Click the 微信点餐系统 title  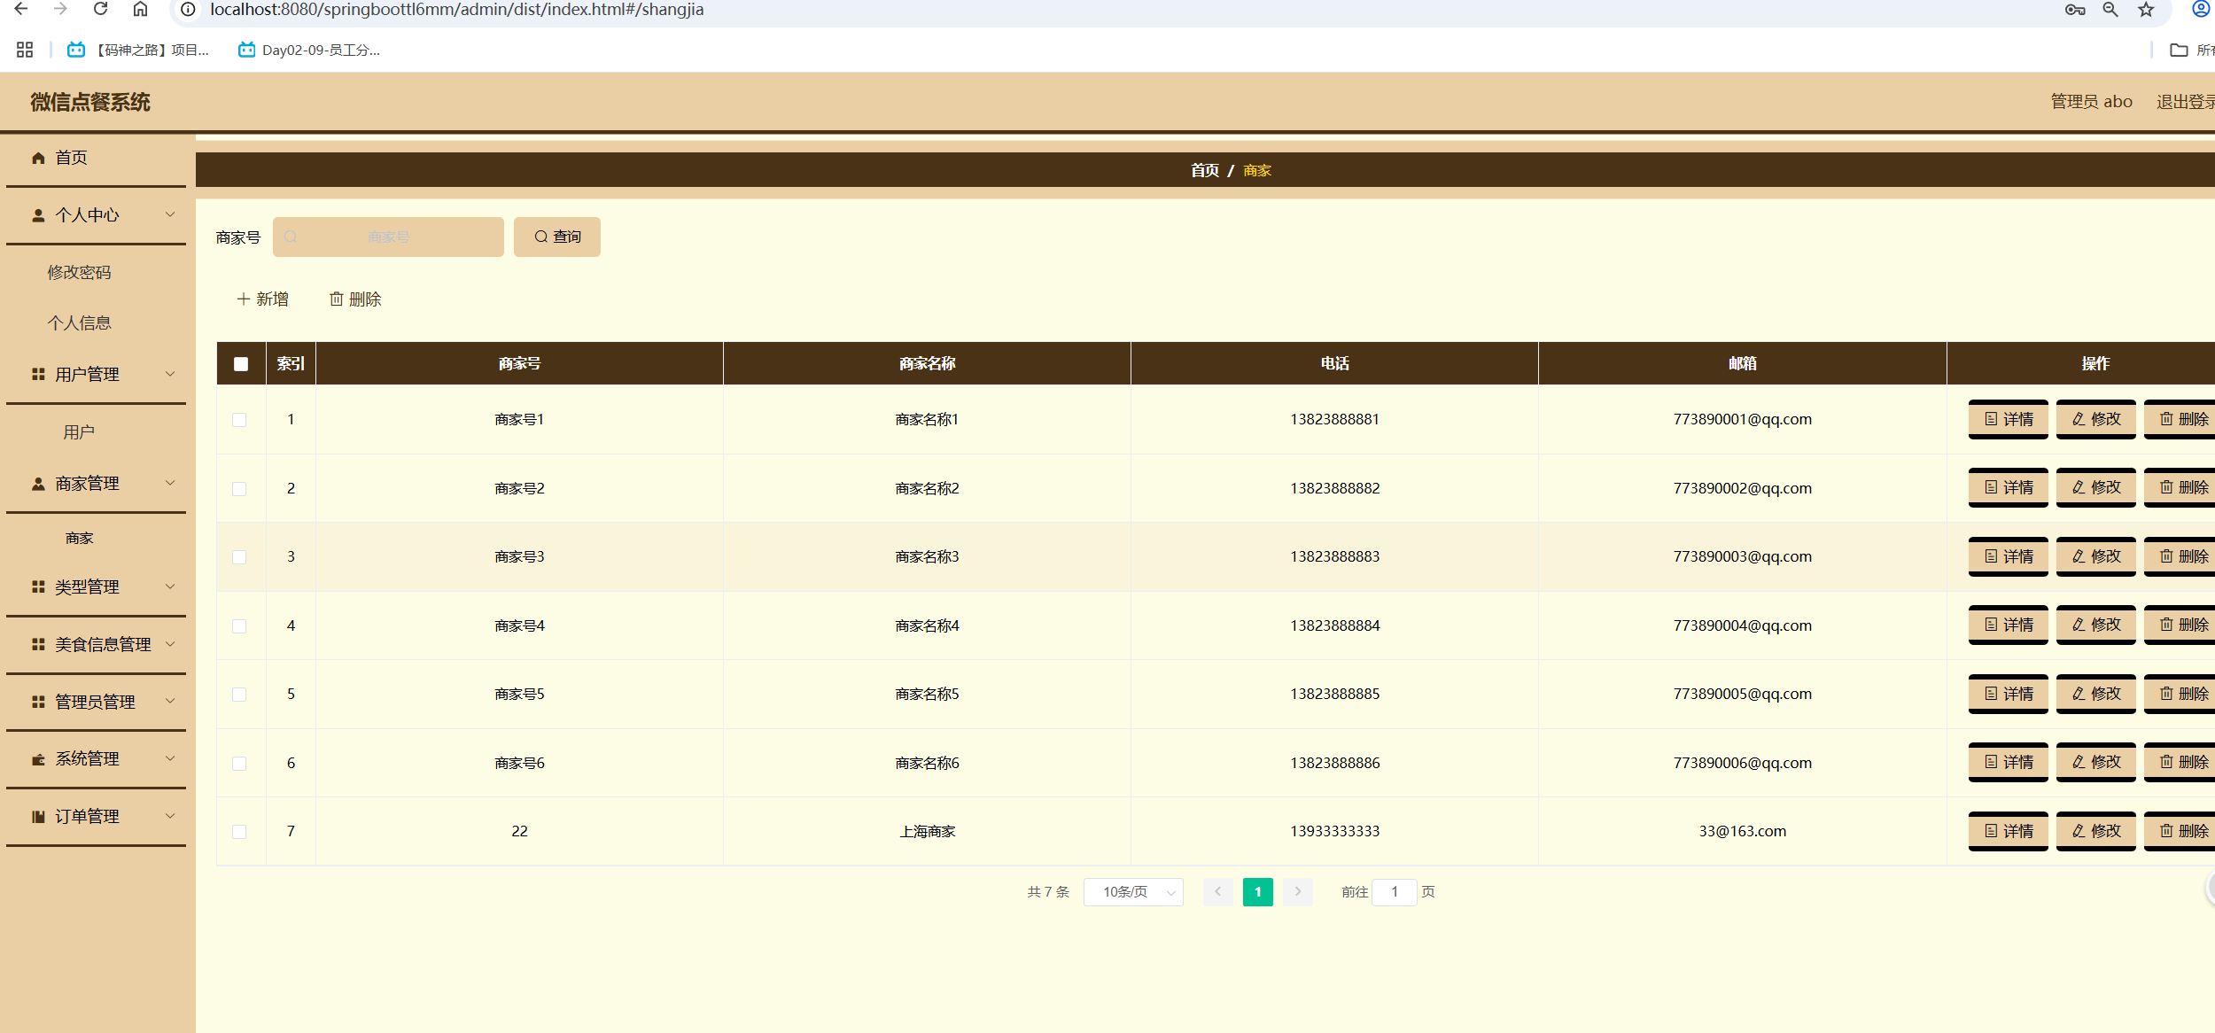point(90,102)
